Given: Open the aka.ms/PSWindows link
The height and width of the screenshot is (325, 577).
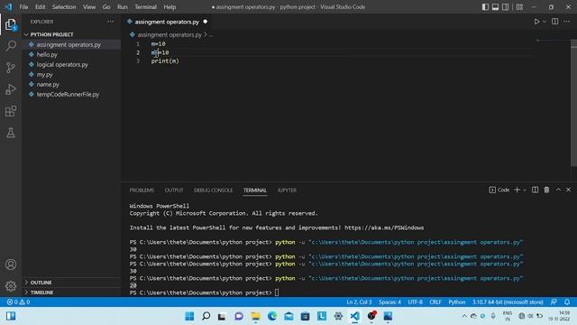Looking at the screenshot, I should 384,227.
